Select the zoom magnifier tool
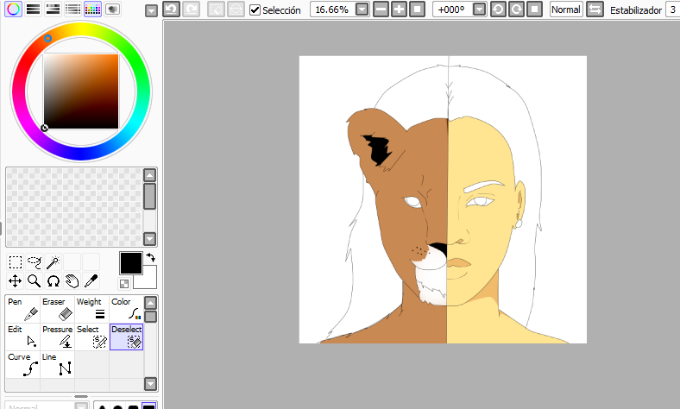Viewport: 680px width, 409px height. coord(35,281)
